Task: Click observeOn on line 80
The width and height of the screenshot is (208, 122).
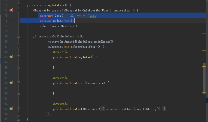Action: click(x=56, y=42)
